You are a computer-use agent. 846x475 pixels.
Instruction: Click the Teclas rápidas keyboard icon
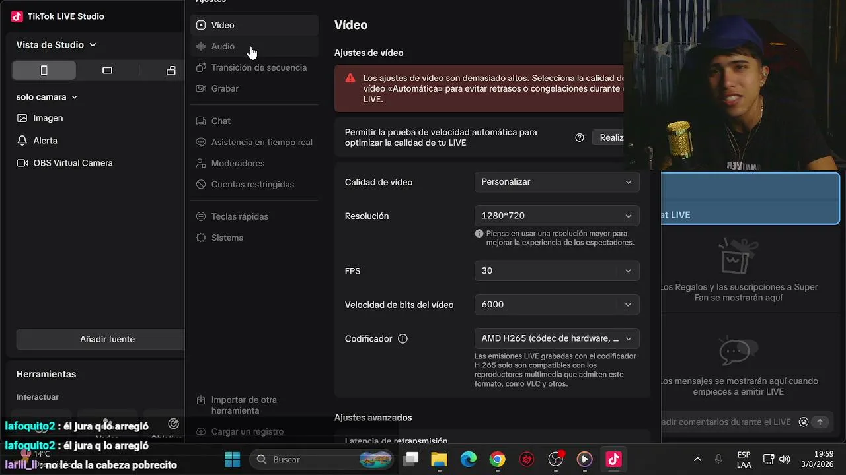click(201, 216)
